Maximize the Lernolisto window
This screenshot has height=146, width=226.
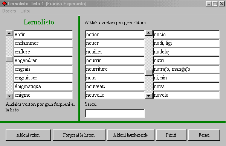tap(215, 4)
